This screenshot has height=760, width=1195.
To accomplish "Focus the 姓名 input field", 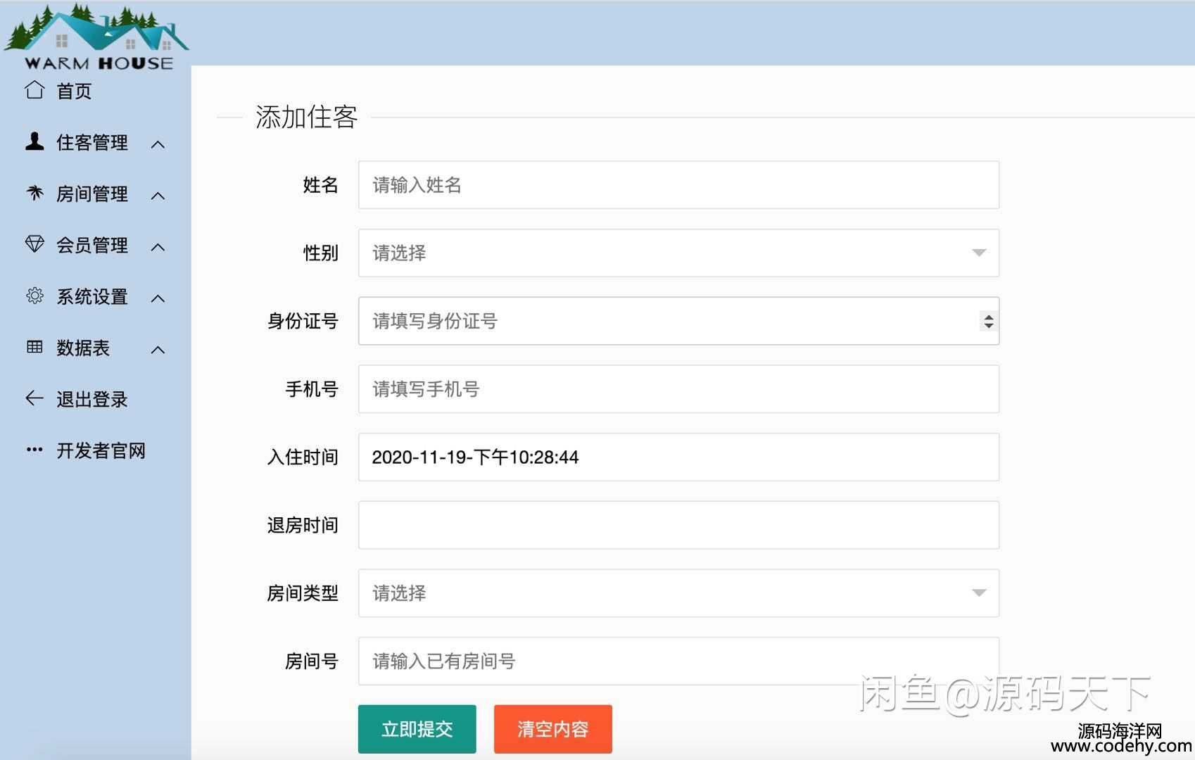I will 678,184.
